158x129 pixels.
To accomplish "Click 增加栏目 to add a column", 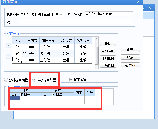I will [x=108, y=58].
